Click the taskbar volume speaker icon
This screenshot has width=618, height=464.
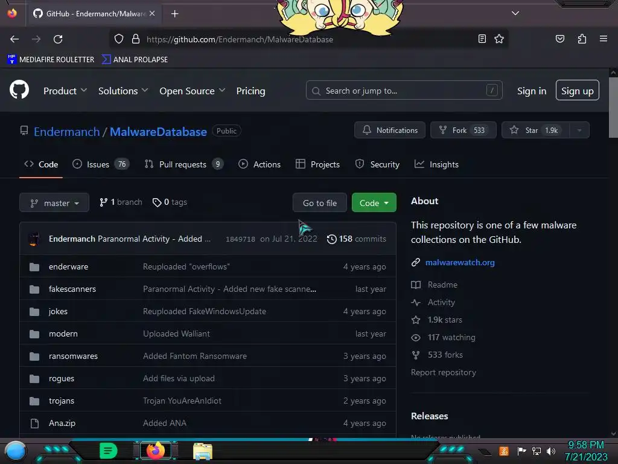550,451
